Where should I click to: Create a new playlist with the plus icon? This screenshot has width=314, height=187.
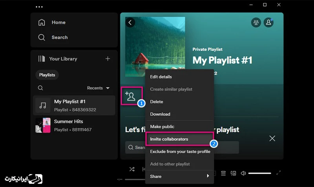point(108,58)
